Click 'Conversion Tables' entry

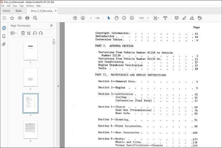146,40
